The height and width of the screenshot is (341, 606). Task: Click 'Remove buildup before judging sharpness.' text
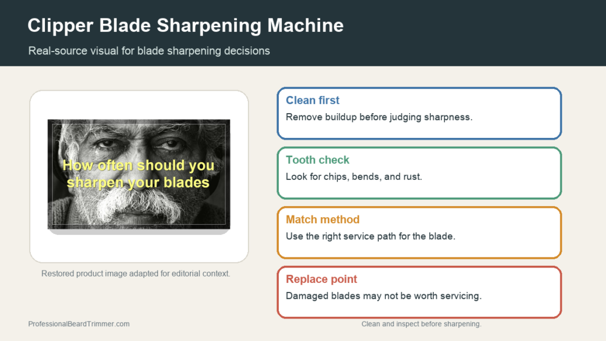tap(379, 117)
